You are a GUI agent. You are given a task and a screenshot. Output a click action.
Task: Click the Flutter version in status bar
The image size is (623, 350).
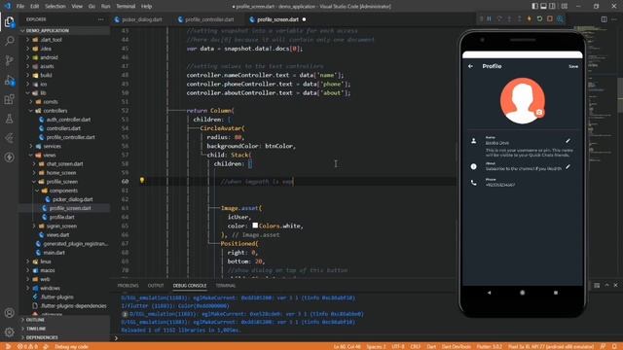pos(490,347)
